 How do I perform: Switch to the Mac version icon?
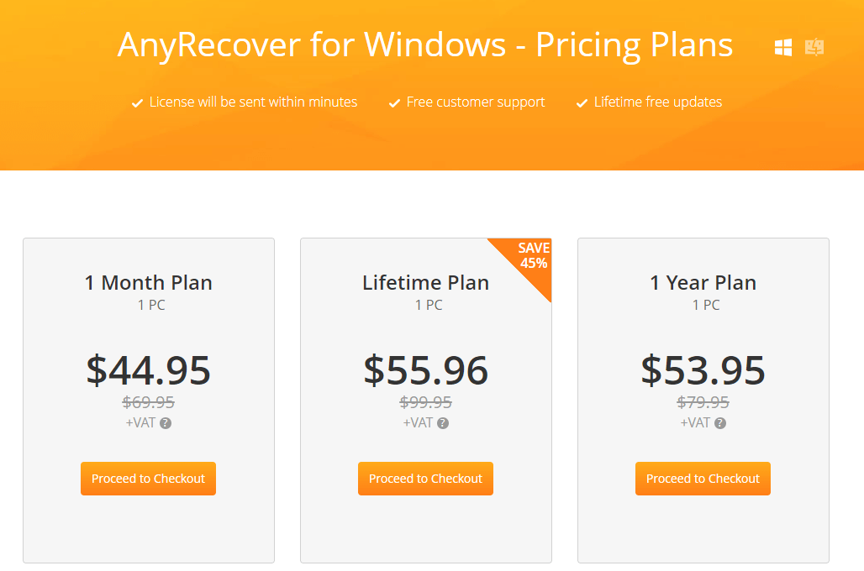coord(813,48)
